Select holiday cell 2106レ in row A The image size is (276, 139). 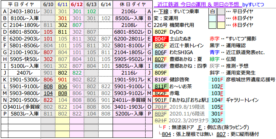coord(130,12)
